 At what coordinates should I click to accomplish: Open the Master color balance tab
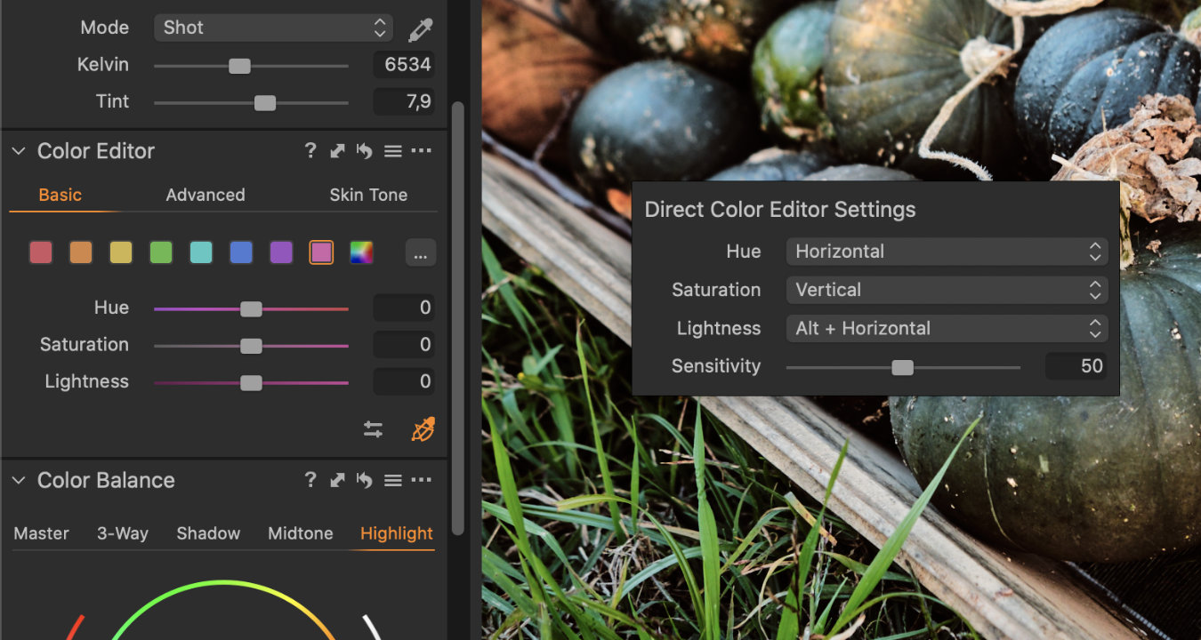tap(42, 533)
